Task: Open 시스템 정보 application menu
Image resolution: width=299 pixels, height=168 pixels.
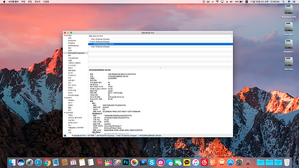Action: click(13, 2)
